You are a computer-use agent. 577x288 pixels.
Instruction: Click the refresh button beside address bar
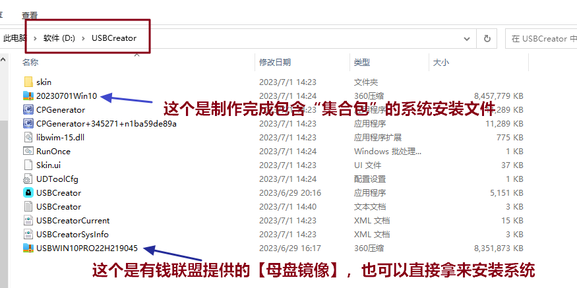click(x=487, y=38)
